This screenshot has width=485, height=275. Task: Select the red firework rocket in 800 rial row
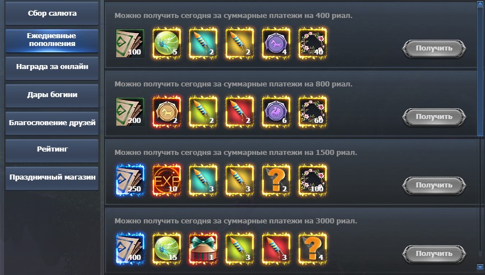240,112
